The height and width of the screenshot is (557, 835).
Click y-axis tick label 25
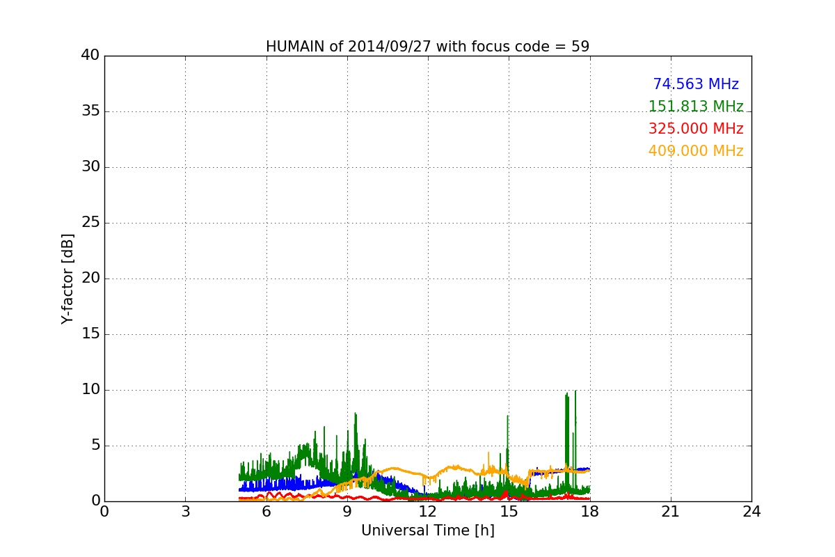click(x=90, y=223)
